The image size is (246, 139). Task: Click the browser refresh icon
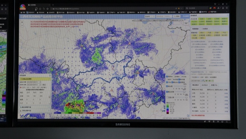pyautogui.click(x=36, y=9)
